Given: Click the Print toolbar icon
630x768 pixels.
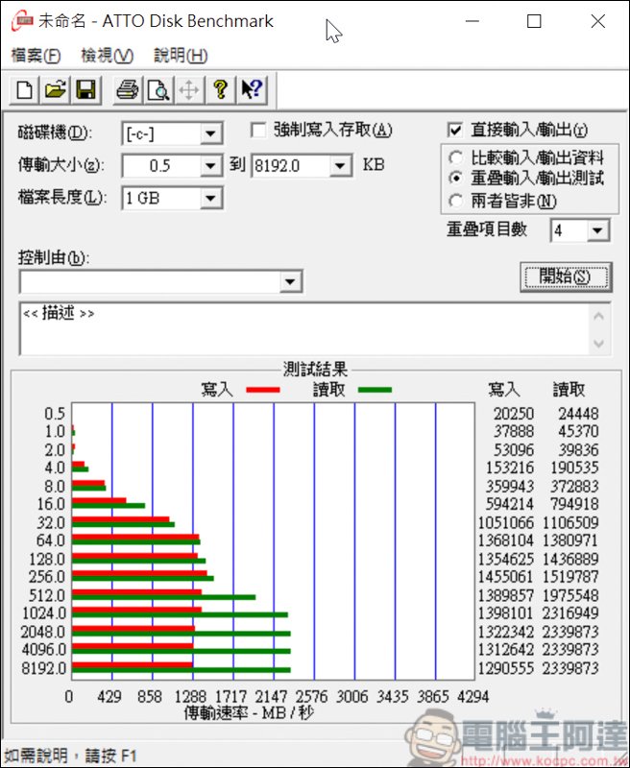Looking at the screenshot, I should coord(128,90).
